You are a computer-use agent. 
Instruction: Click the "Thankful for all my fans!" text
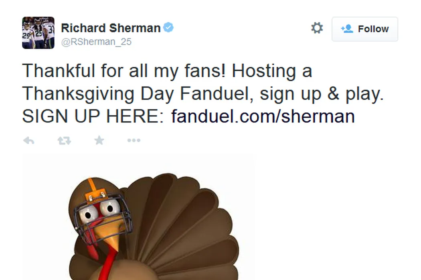pos(124,71)
